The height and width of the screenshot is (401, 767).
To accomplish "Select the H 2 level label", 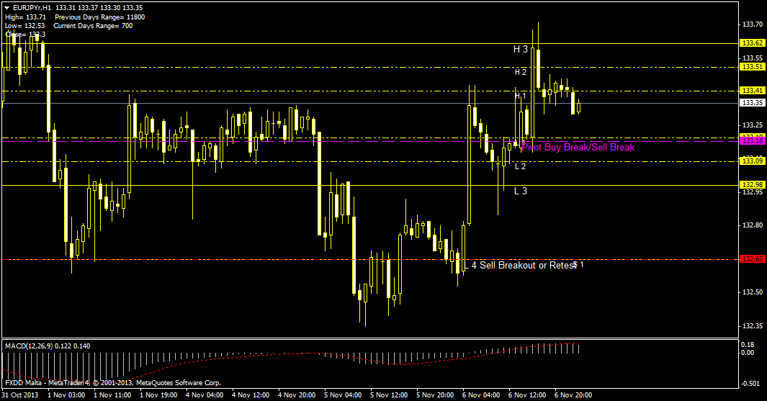I will 521,72.
